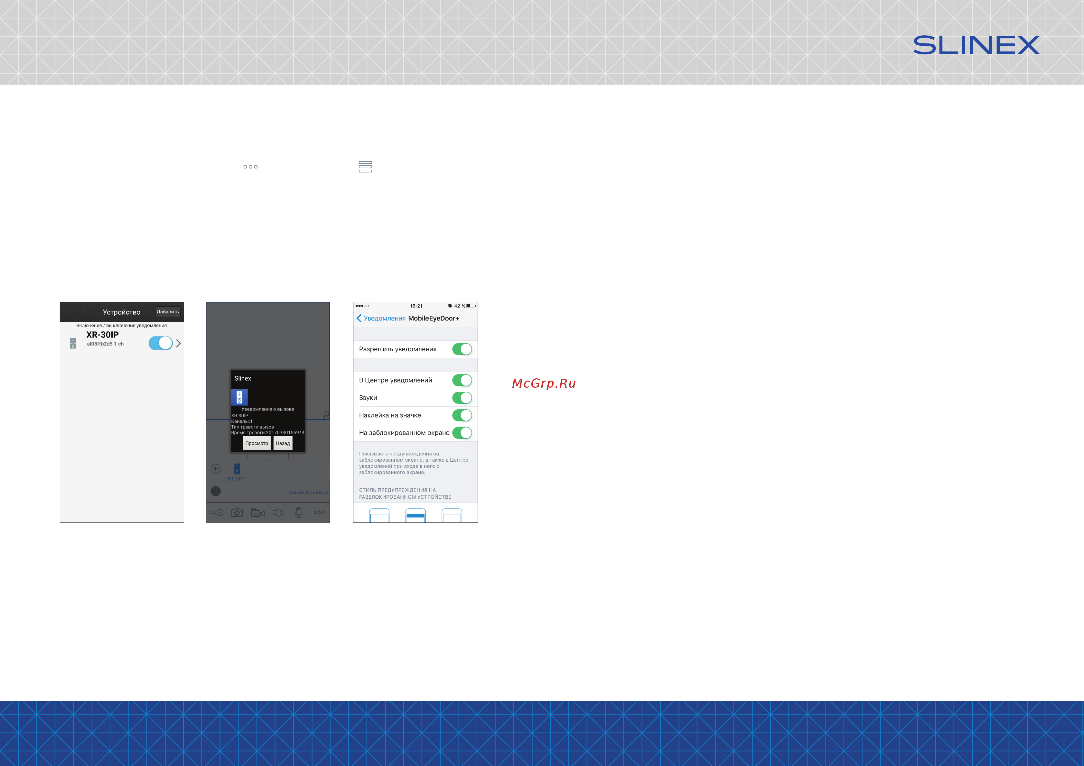
Task: Tap the key unlock icon in the toolbar
Action: pos(217,512)
